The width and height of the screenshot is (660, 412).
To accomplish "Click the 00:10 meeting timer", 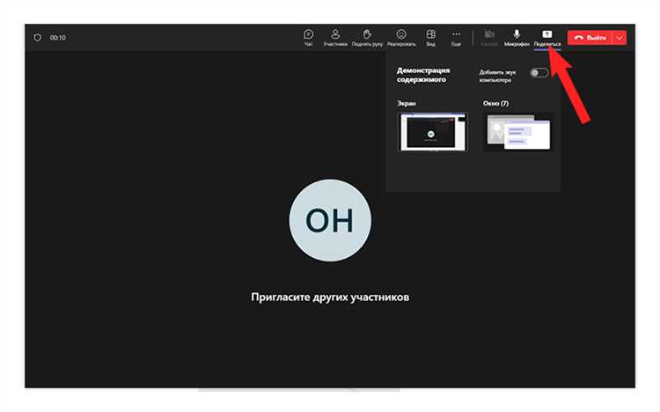I will (58, 38).
